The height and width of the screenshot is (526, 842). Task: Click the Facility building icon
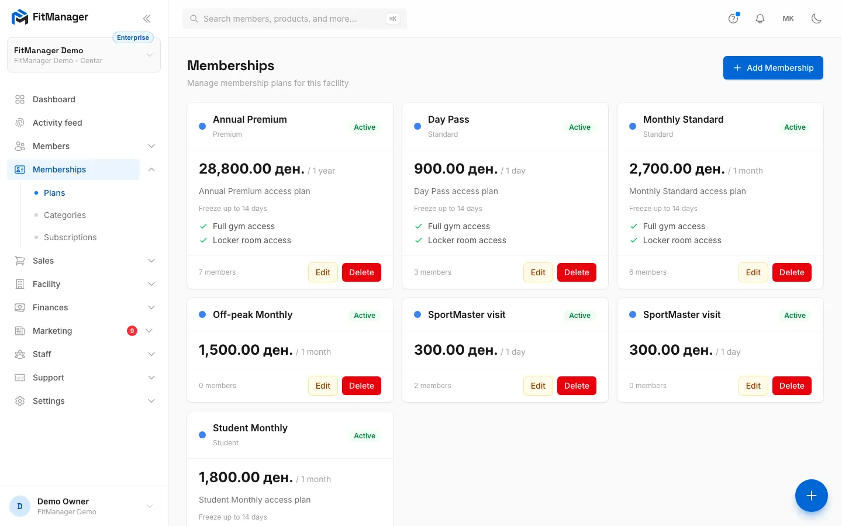coord(20,284)
